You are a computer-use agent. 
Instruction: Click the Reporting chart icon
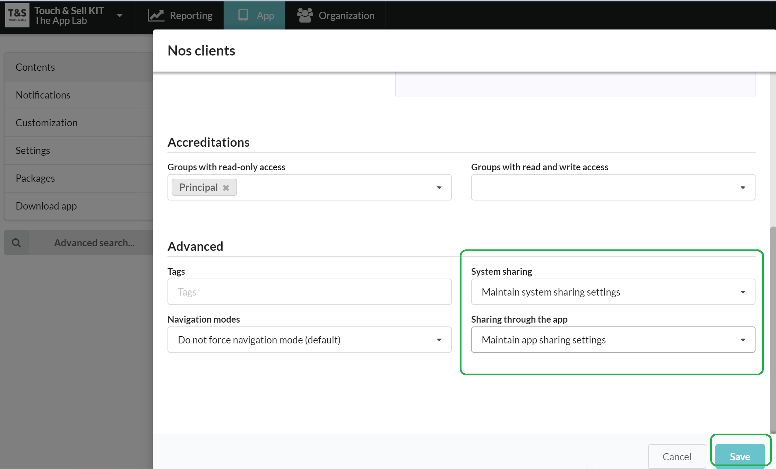click(x=156, y=16)
